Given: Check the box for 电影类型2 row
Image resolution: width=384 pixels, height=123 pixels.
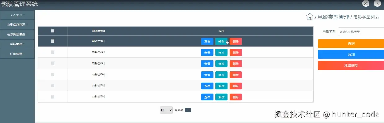Looking at the screenshot, I should tap(52, 52).
